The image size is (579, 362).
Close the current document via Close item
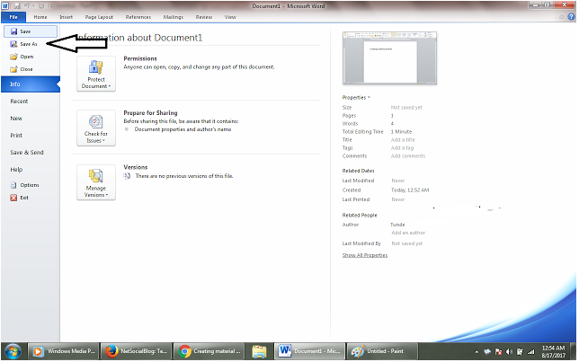tap(22, 69)
